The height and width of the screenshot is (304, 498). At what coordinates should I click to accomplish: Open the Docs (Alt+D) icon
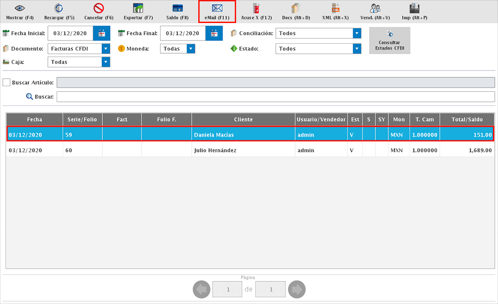pos(296,8)
